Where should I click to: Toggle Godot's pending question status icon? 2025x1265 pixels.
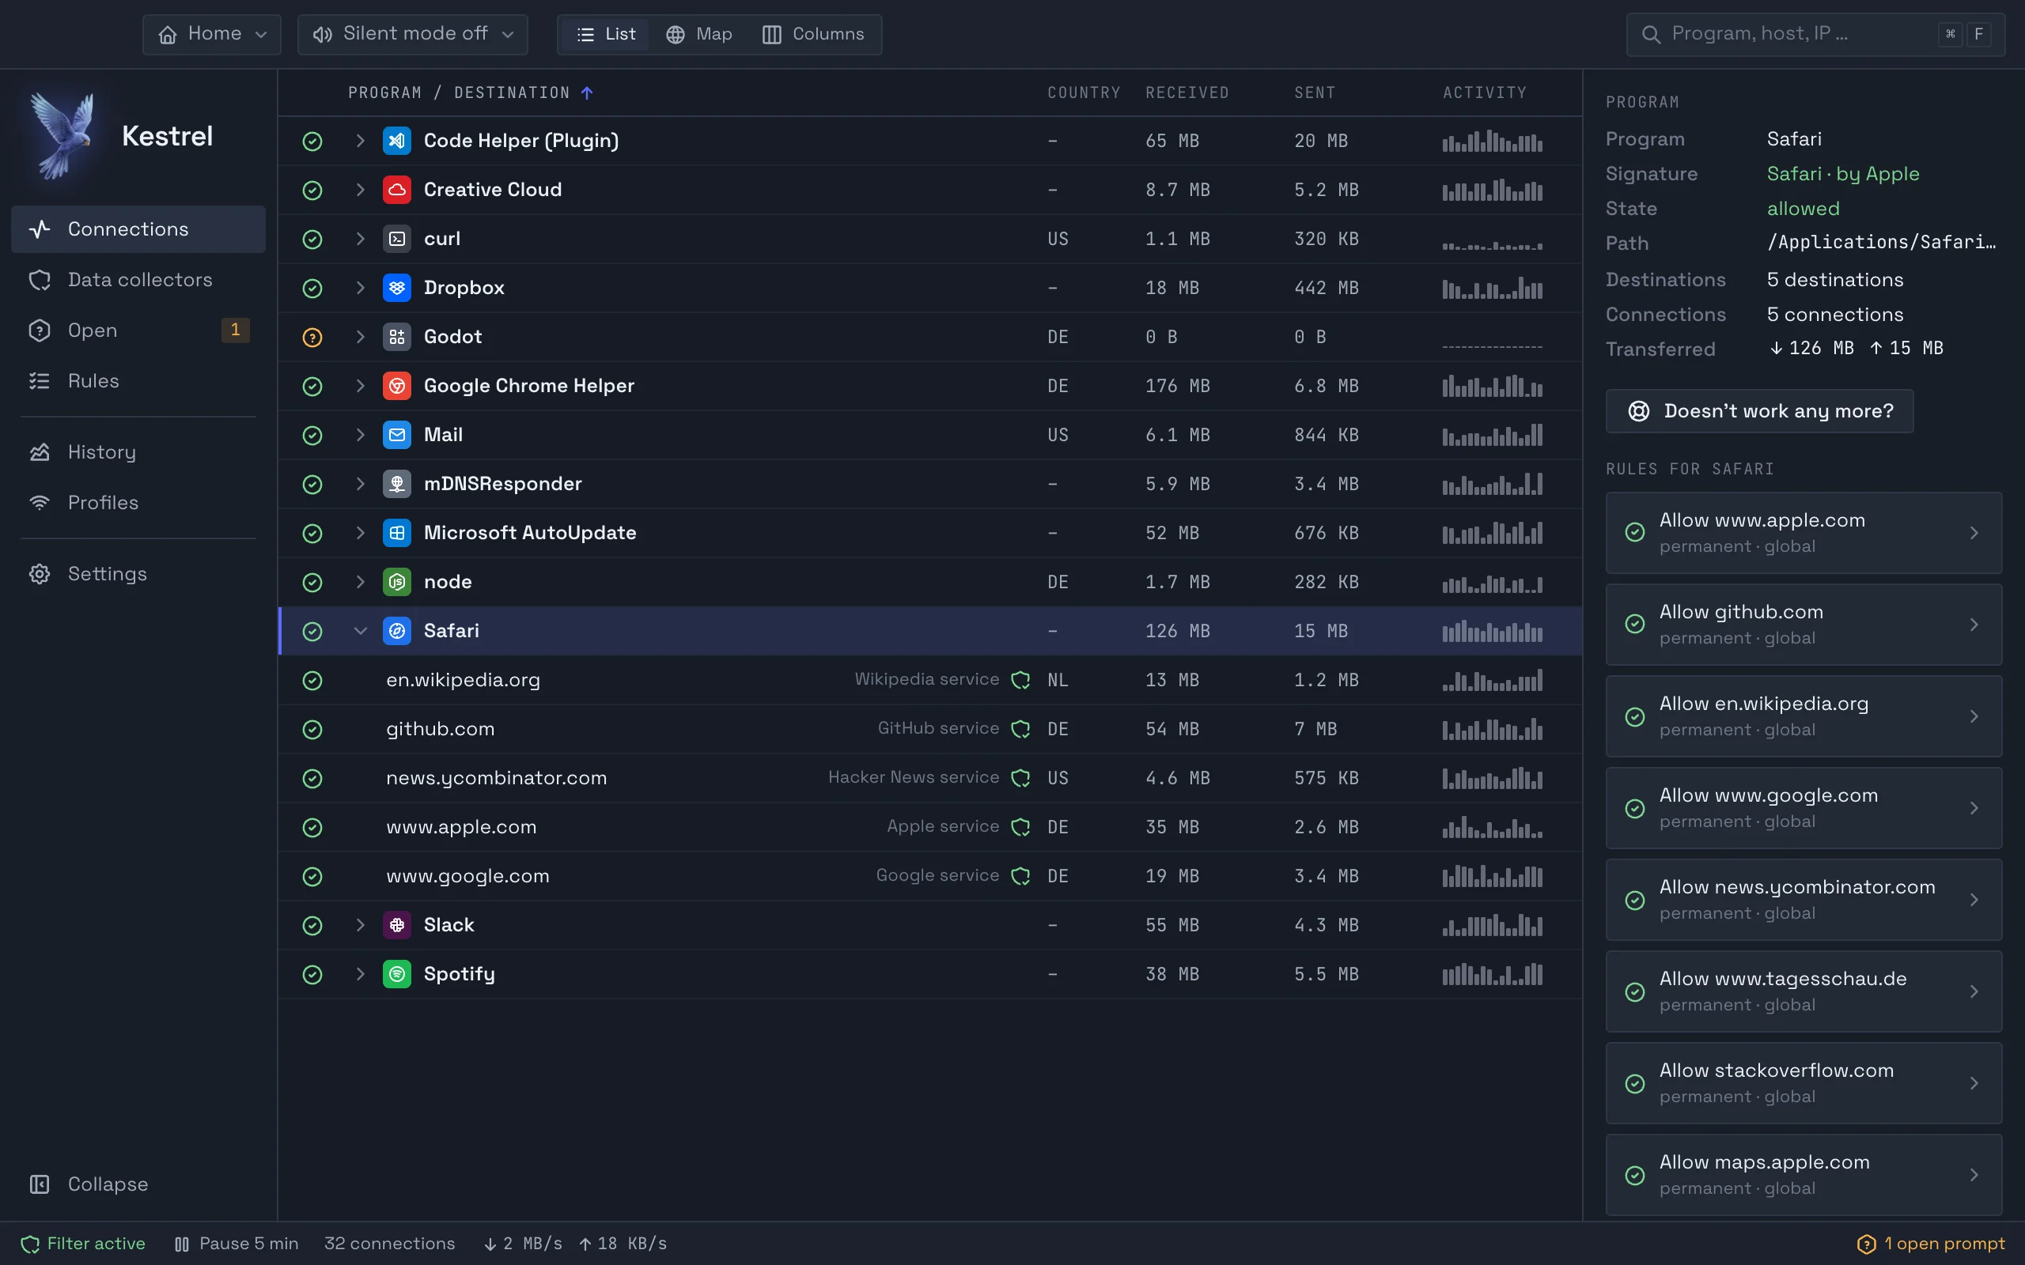(x=312, y=337)
